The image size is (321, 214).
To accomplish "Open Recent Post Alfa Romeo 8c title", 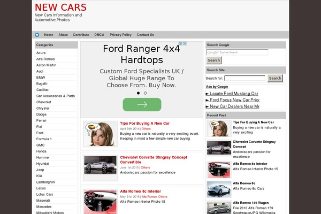I will (244, 183).
